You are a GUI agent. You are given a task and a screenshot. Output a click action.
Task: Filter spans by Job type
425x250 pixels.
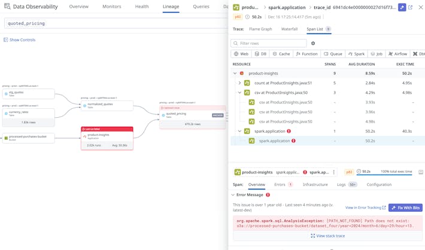coord(377,54)
